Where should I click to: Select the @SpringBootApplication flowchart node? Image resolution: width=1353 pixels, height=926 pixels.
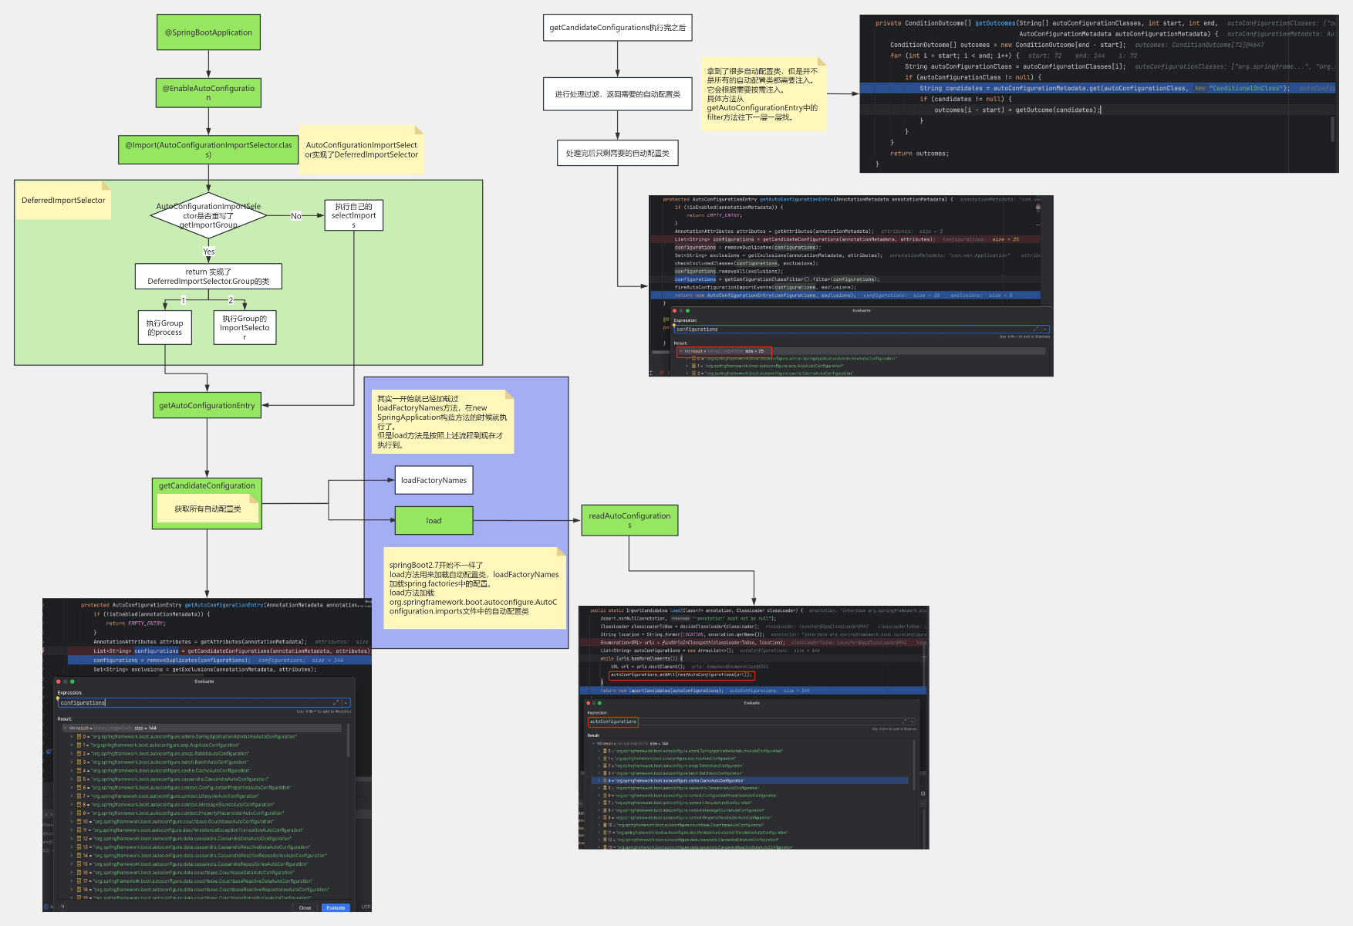tap(208, 32)
